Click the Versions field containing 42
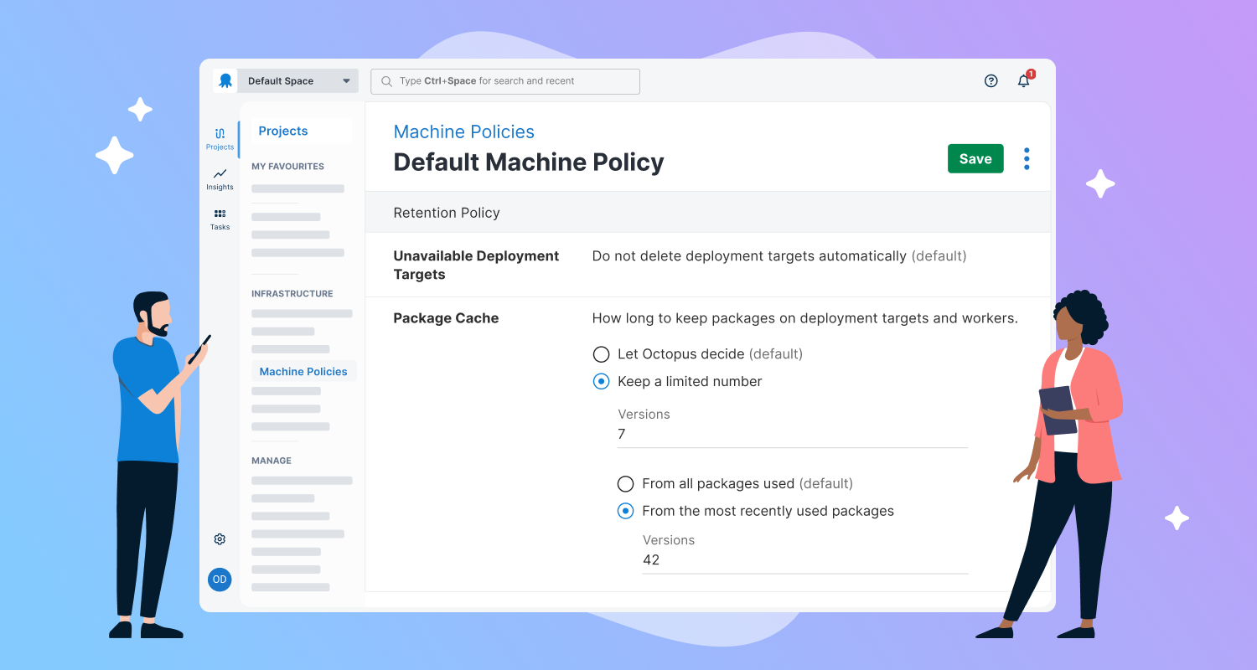Viewport: 1257px width, 670px height. 805,560
